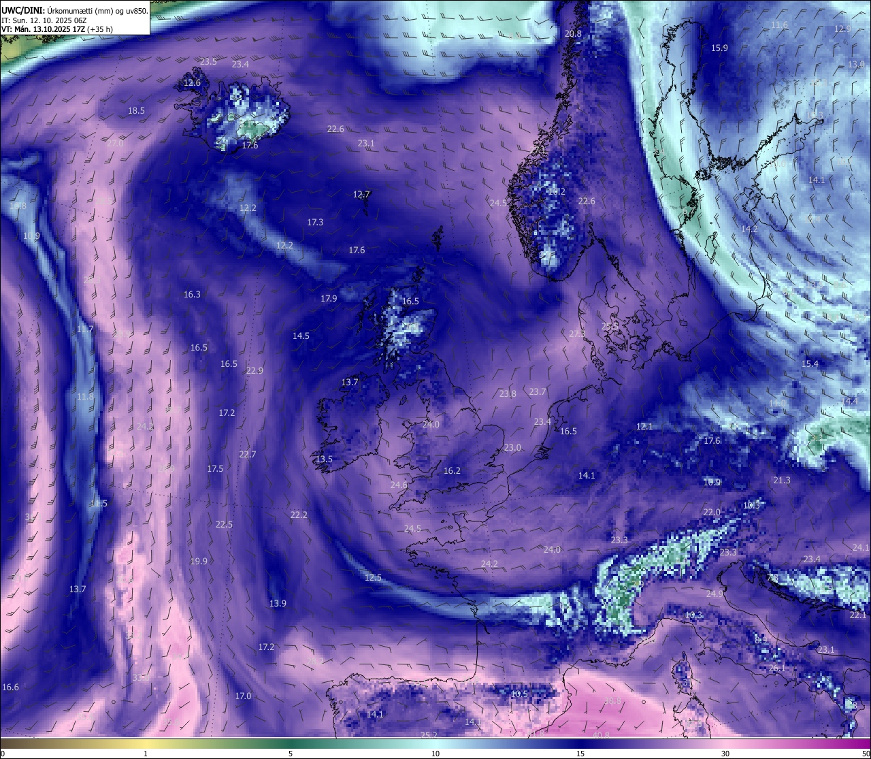Click the map value 12.1
This screenshot has height=759, width=871.
tap(644, 426)
